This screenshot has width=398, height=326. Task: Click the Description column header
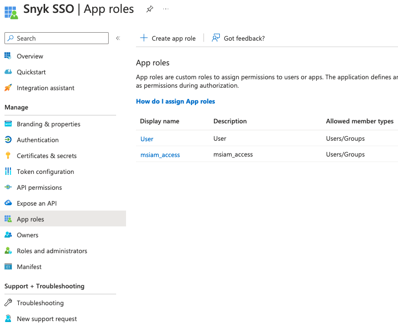click(230, 121)
